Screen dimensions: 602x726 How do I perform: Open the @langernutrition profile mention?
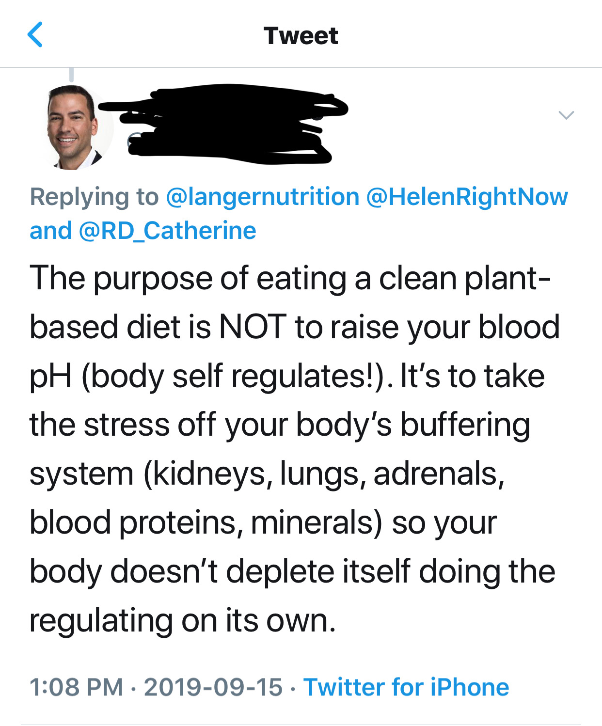(262, 197)
